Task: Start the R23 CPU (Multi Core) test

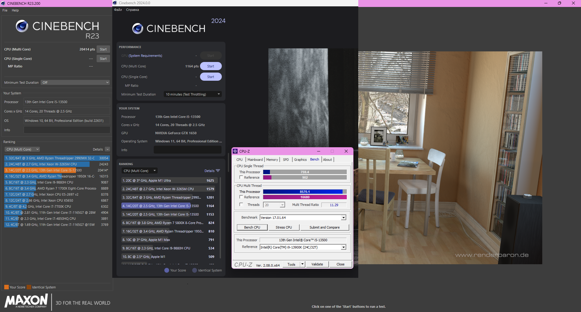Action: click(x=103, y=49)
